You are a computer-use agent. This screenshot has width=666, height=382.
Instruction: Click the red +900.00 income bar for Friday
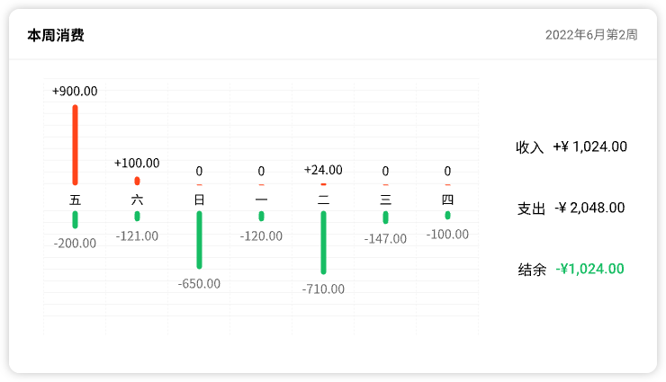pyautogui.click(x=75, y=145)
